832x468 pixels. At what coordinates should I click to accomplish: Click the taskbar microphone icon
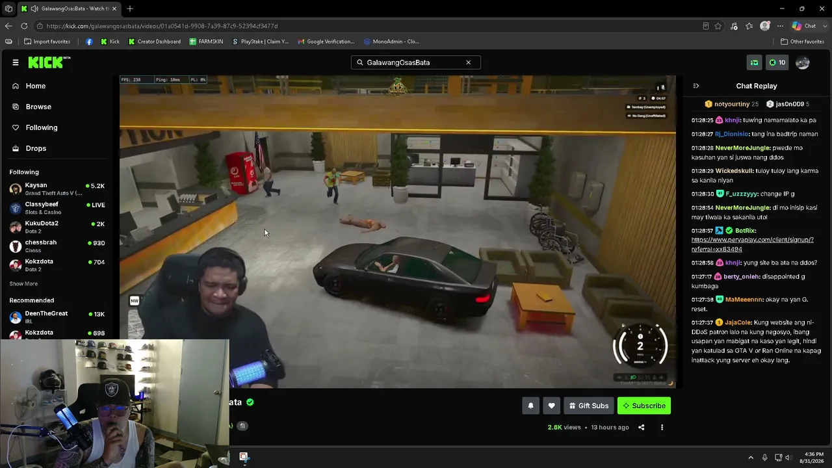click(x=764, y=458)
